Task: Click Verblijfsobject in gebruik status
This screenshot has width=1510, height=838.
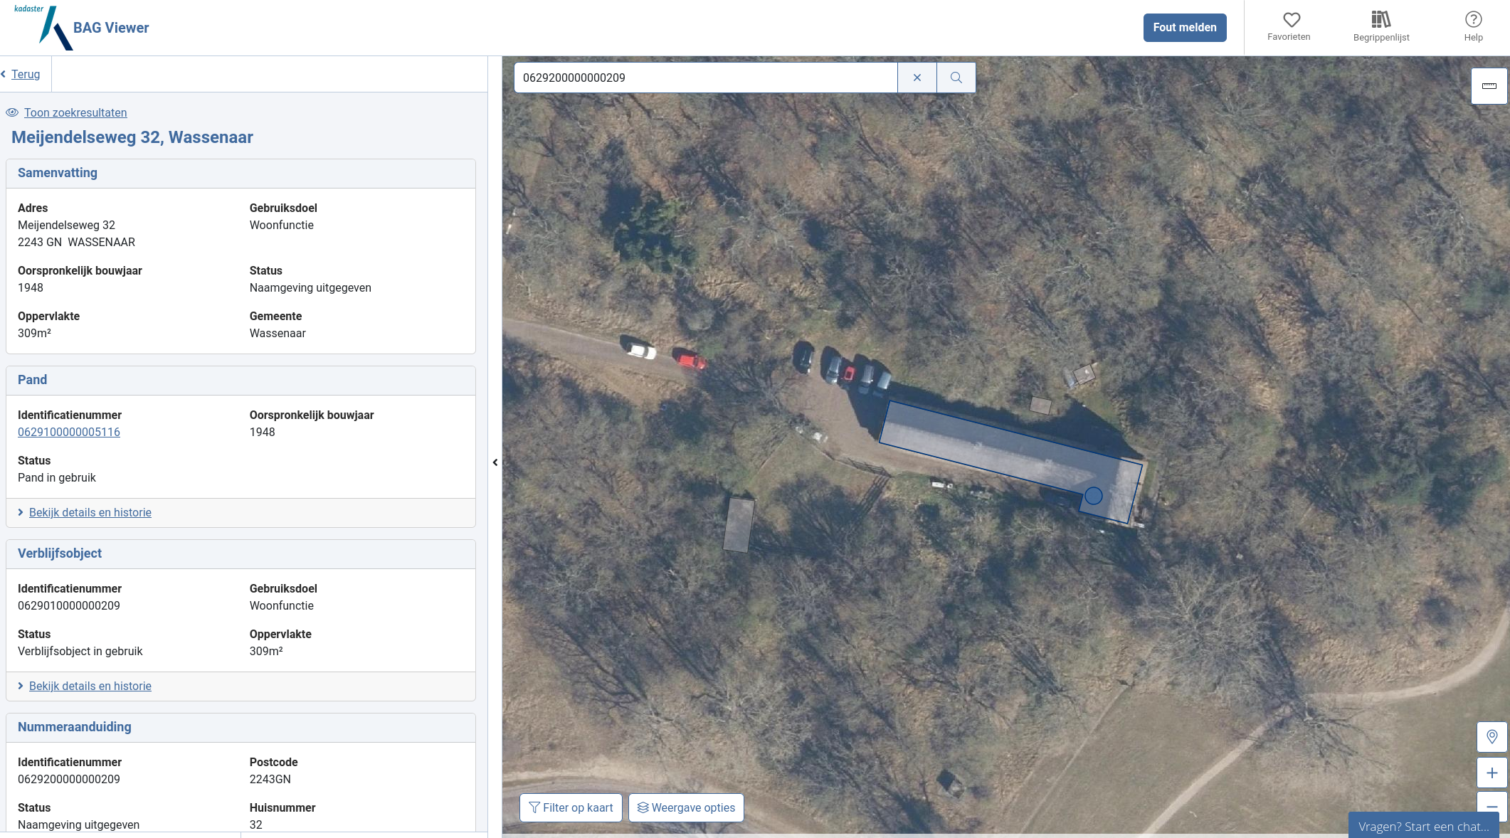Action: [x=80, y=651]
